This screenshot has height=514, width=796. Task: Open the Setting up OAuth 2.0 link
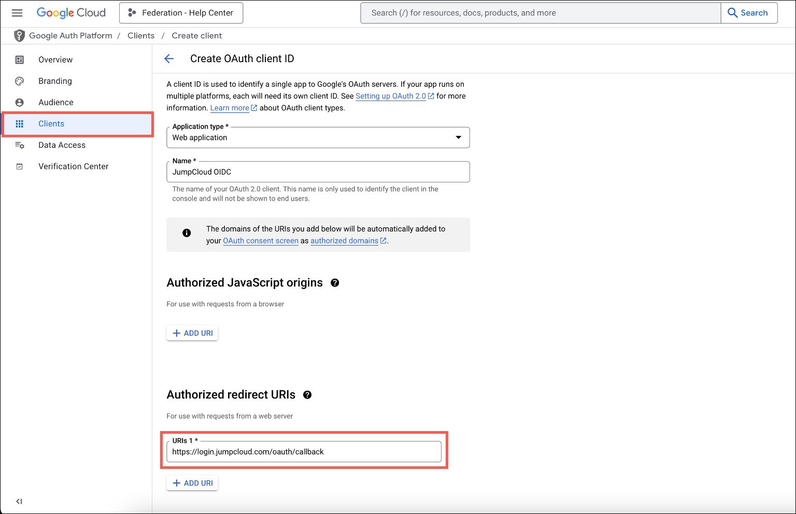[x=391, y=96]
